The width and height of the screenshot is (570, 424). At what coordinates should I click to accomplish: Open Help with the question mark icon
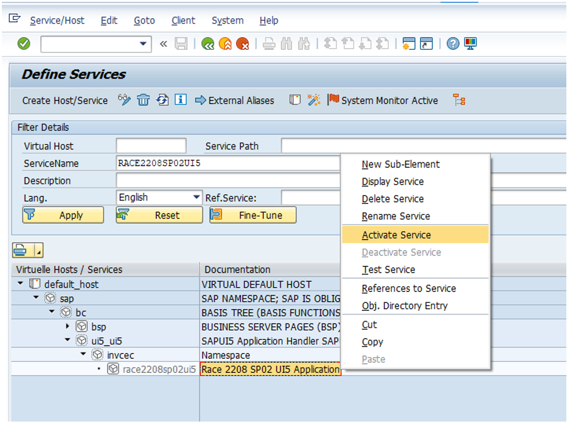point(453,44)
